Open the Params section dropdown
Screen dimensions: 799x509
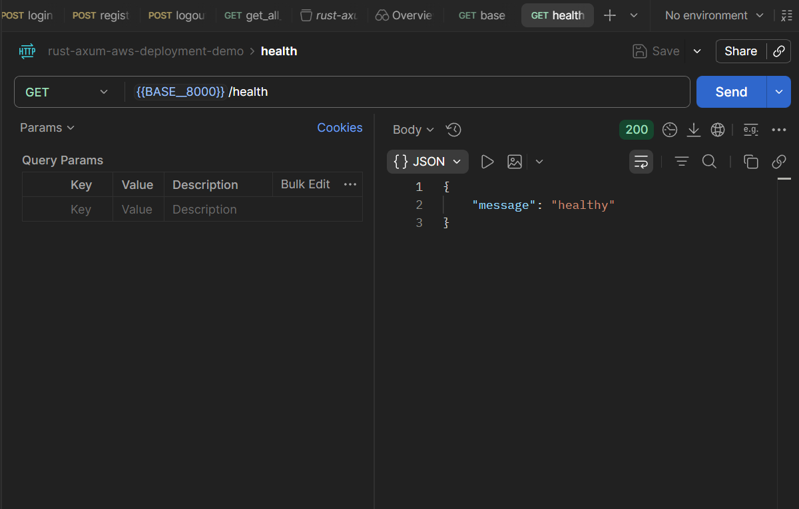47,128
